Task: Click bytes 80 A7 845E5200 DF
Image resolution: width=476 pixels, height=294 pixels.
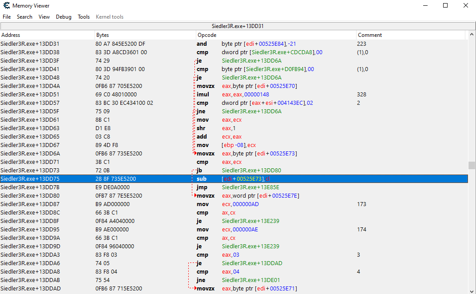Action: pyautogui.click(x=120, y=44)
